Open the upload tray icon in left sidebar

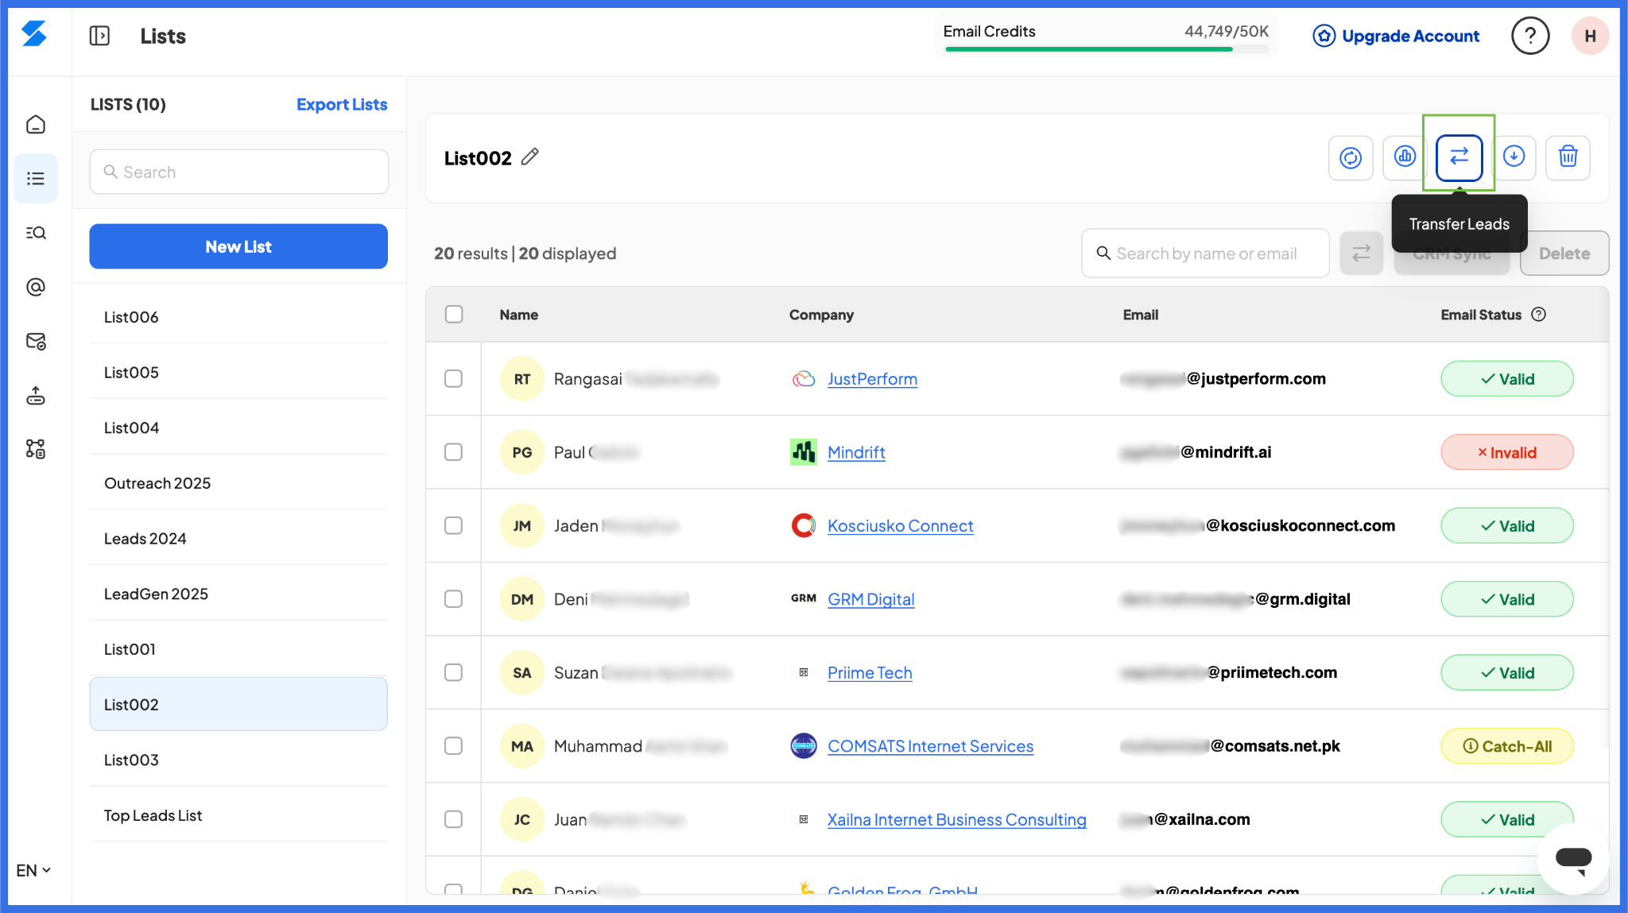pyautogui.click(x=36, y=395)
